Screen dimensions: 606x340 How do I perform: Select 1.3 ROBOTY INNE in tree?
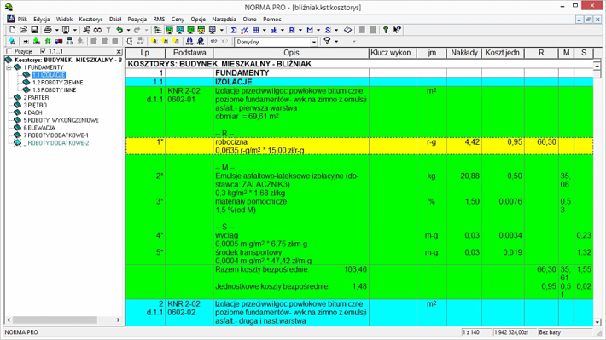[54, 90]
